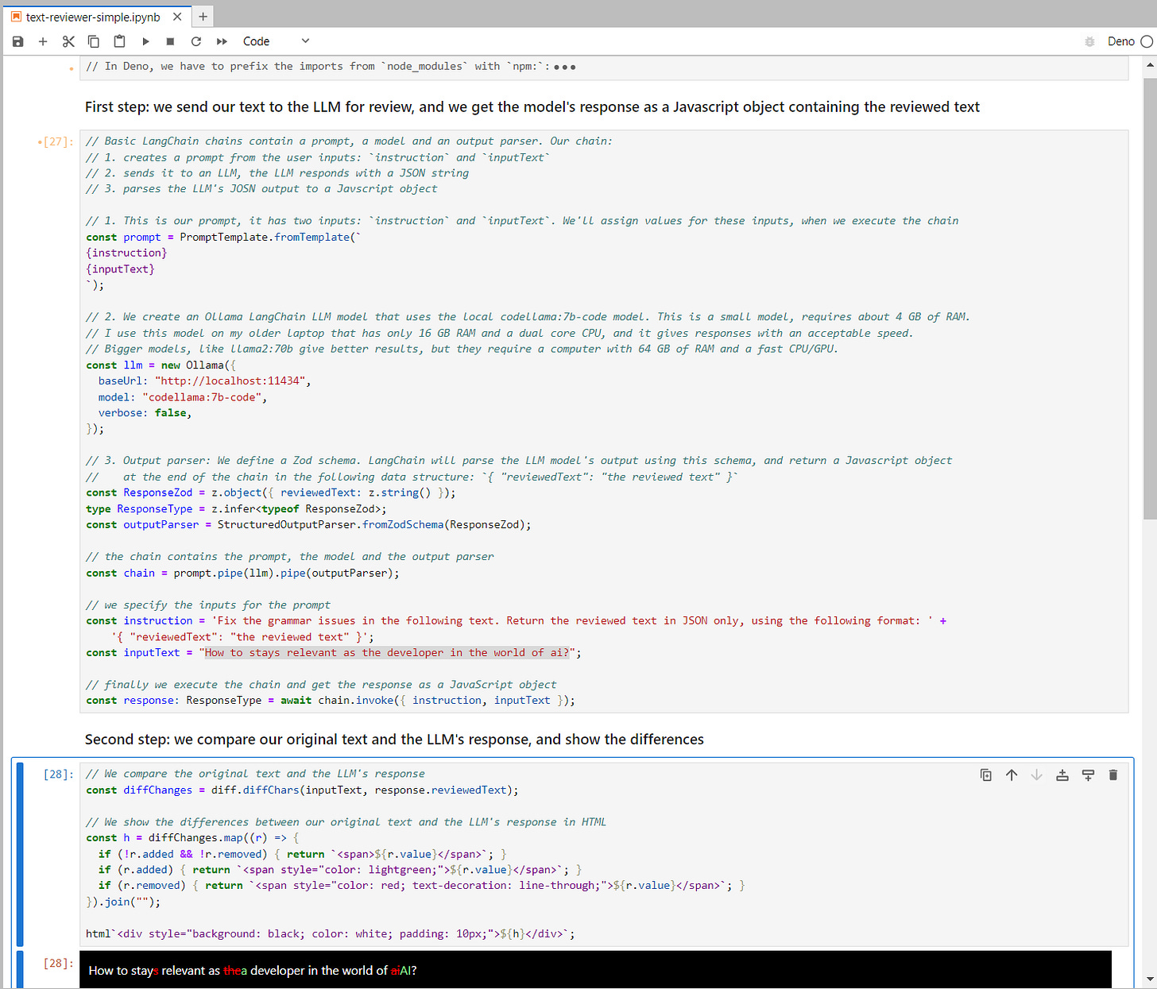The width and height of the screenshot is (1157, 989).
Task: Insert a cell above using add-above icon
Action: point(1062,775)
